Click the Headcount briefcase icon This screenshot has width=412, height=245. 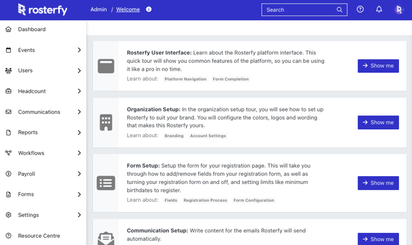click(8, 91)
